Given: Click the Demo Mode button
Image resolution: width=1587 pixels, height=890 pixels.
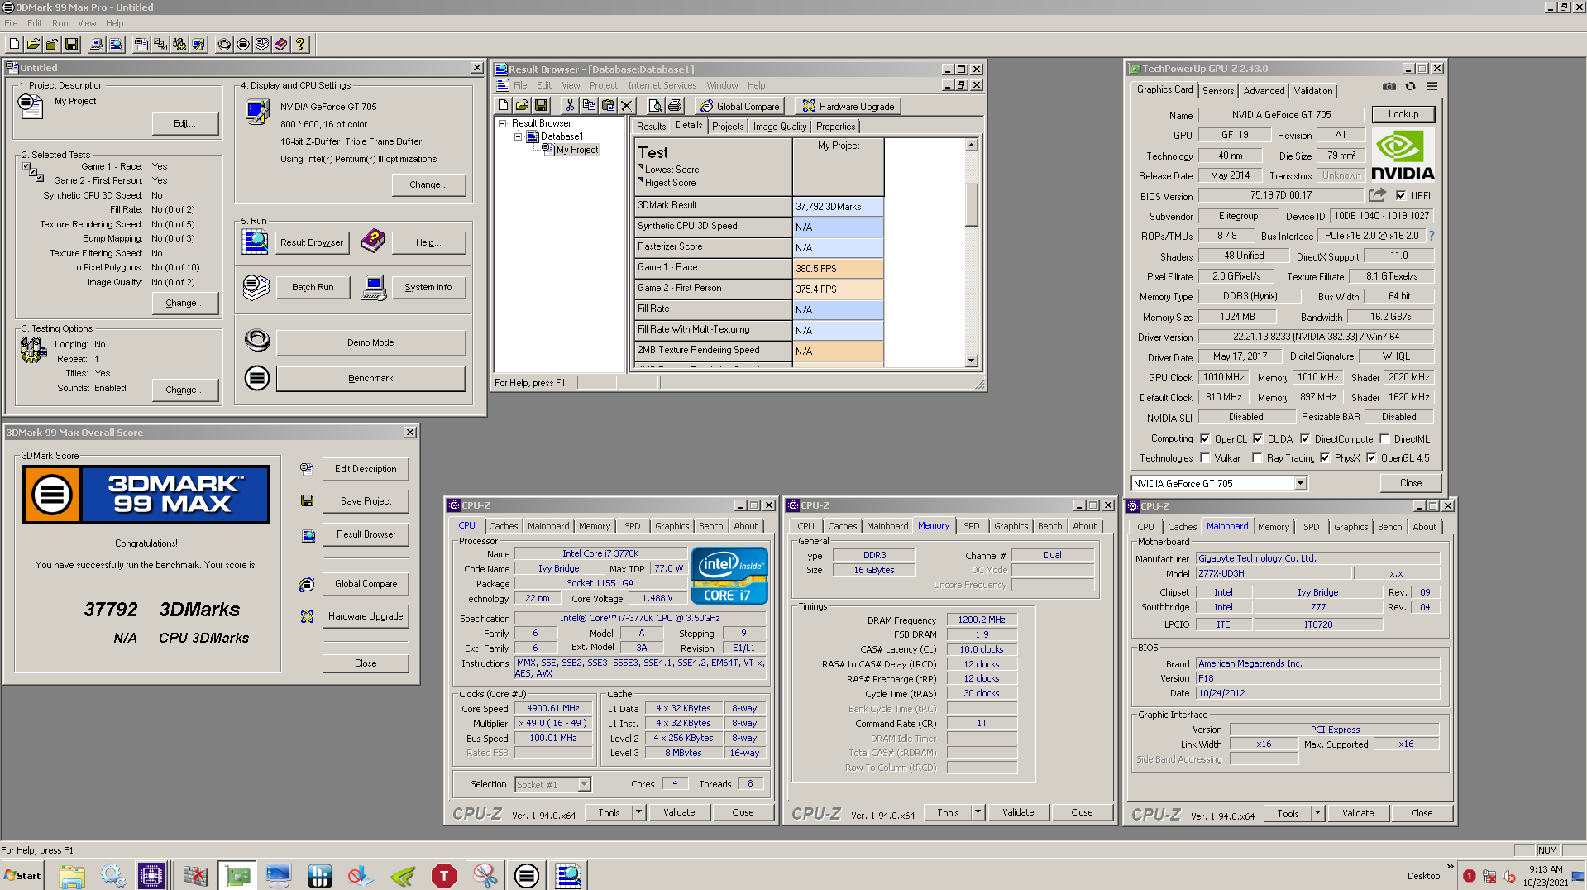Looking at the screenshot, I should (x=370, y=342).
